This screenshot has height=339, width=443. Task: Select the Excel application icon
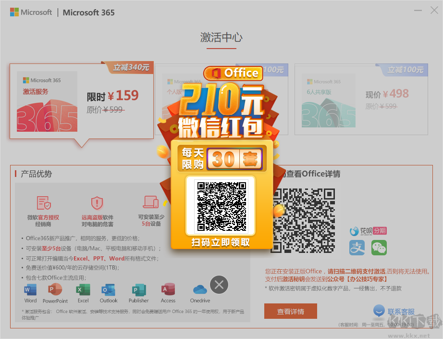[83, 289]
